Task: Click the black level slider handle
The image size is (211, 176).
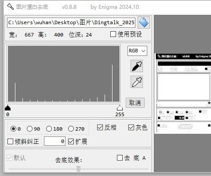Action: pos(7,108)
